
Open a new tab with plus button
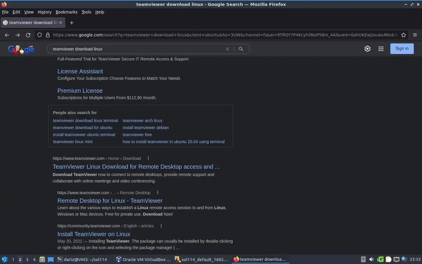point(72,23)
